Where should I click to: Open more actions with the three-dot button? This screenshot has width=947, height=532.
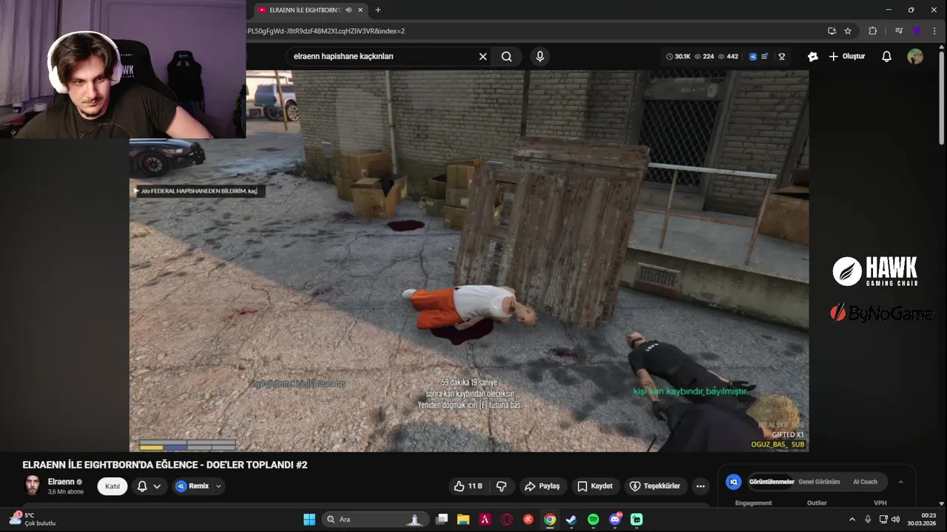point(701,486)
